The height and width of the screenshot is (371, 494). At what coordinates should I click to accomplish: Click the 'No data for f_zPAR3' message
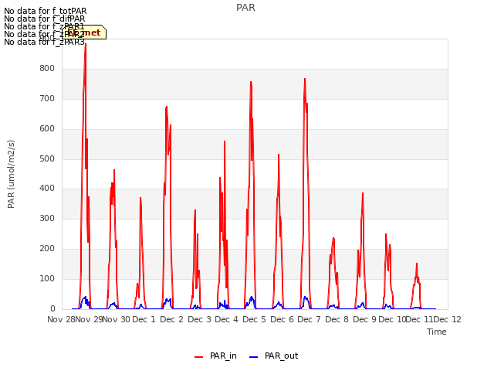[x=45, y=42]
